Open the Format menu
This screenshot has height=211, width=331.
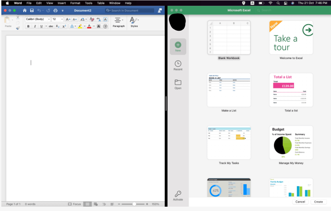[75, 3]
